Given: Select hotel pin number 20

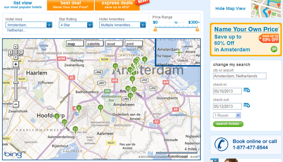Looking at the screenshot, I should [x=64, y=123].
